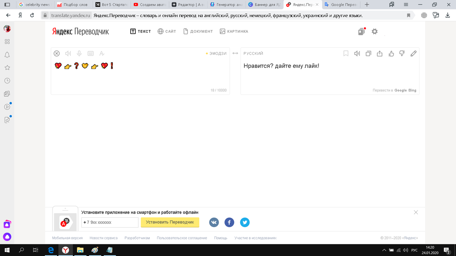Bookmark page icon in address bar
Screen dimensions: 456x256
408,16
